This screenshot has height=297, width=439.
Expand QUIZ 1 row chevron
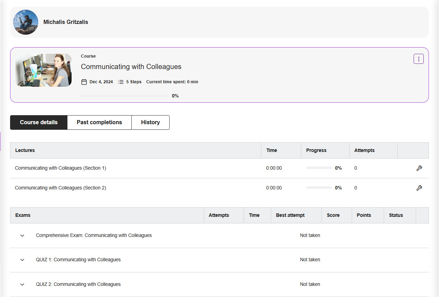tap(22, 260)
